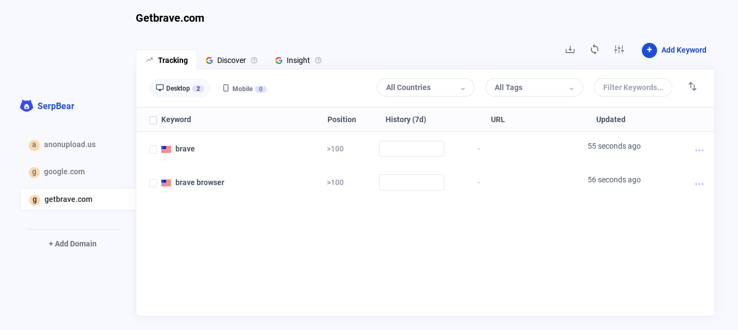Select the header checkbox to select all keywords

point(153,119)
